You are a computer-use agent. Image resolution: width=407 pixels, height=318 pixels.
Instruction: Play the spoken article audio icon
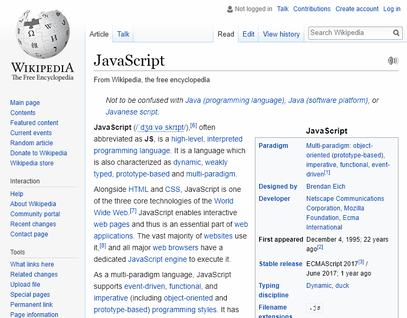point(393,61)
